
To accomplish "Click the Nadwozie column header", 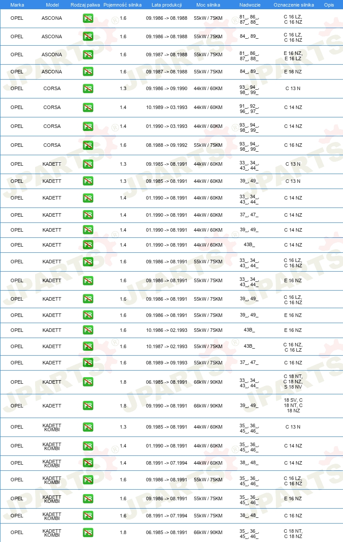I will (x=249, y=5).
